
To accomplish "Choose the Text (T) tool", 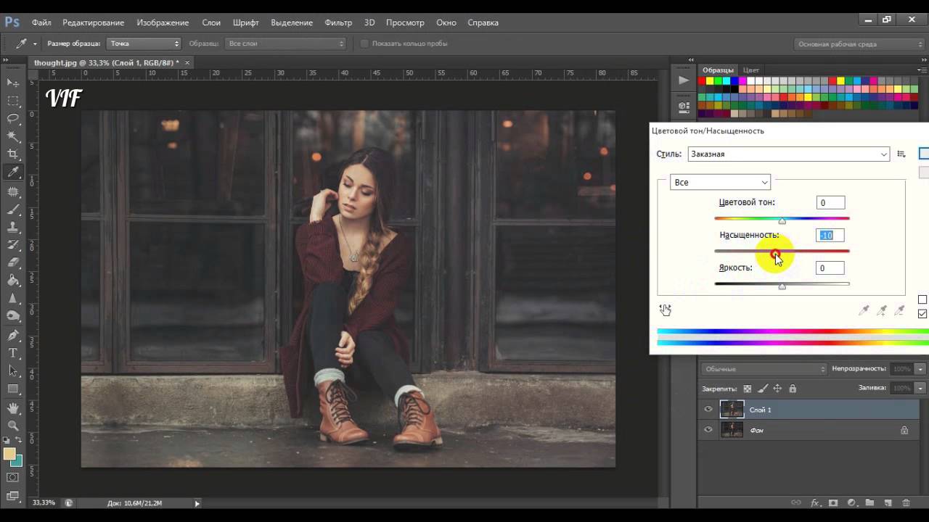I will (13, 353).
